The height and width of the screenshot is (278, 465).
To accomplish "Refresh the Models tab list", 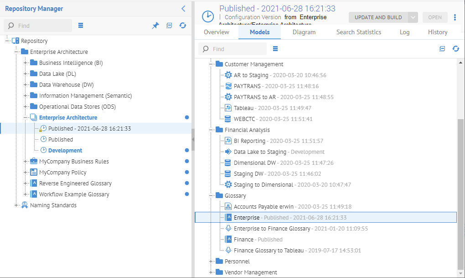I will 455,49.
